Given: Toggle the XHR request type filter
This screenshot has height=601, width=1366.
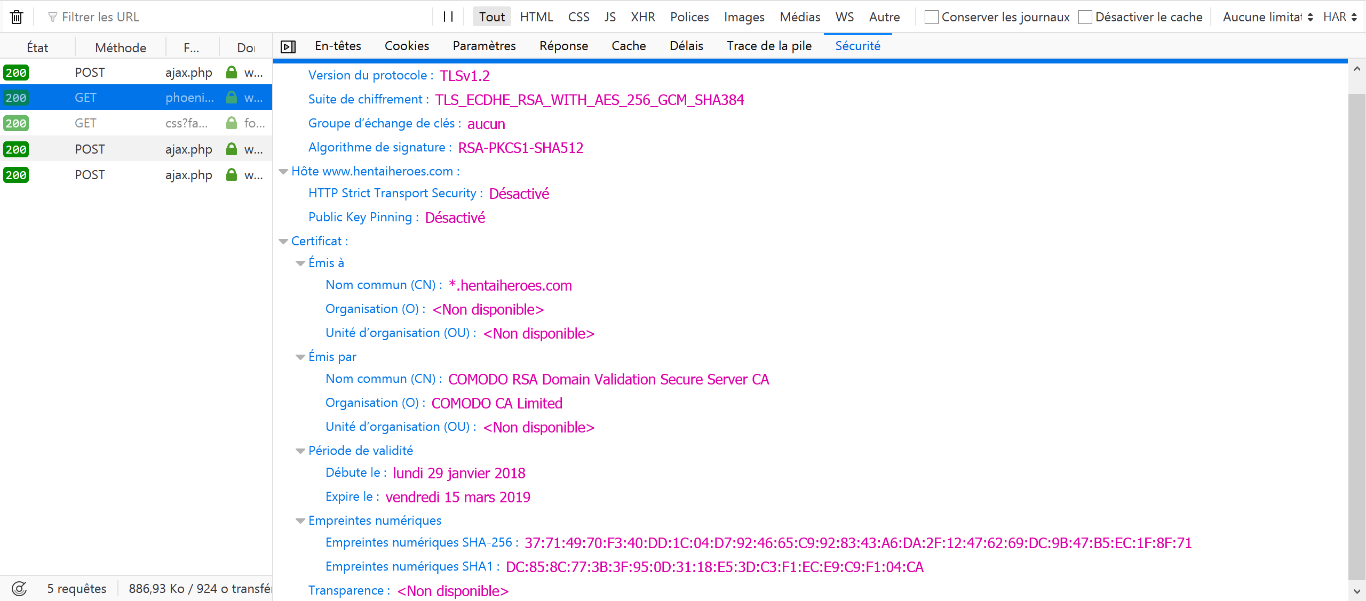Looking at the screenshot, I should [x=642, y=17].
